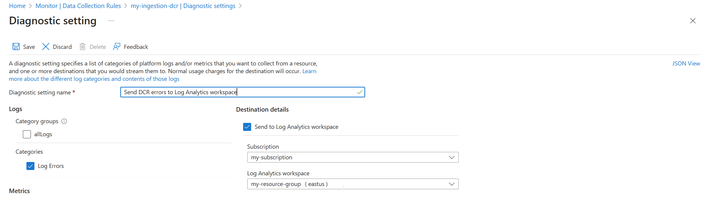Image resolution: width=708 pixels, height=199 pixels.
Task: Open the Log Analytics workspace dropdown
Action: tap(353, 184)
